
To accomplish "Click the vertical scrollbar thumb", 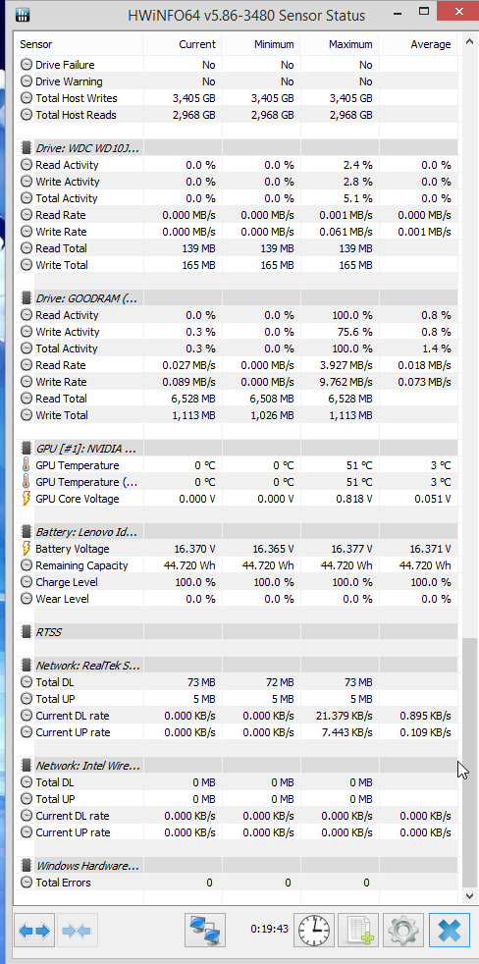I will coord(469,761).
